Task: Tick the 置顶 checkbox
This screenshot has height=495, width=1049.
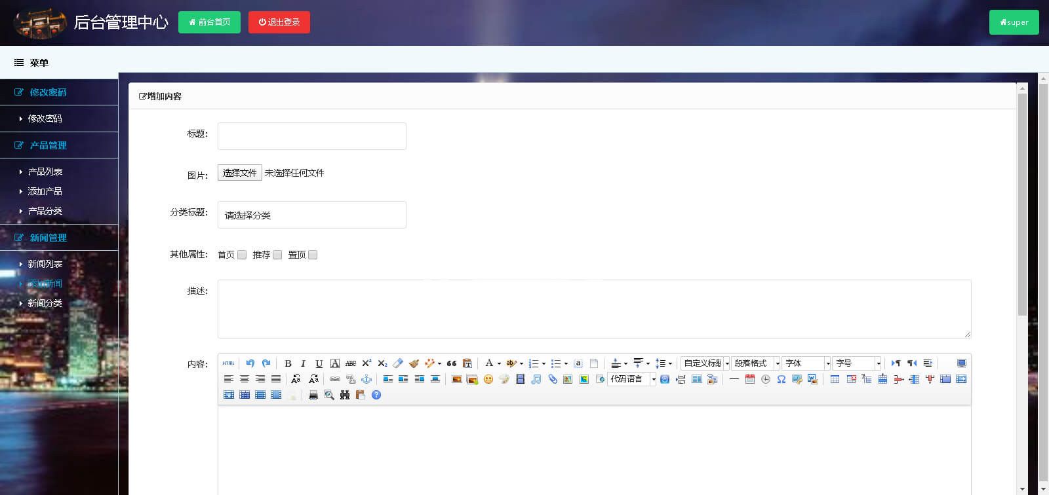Action: click(313, 255)
